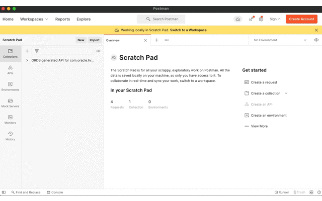Open the Console from the status bar
Image resolution: width=322 pixels, height=201 pixels.
click(x=55, y=192)
